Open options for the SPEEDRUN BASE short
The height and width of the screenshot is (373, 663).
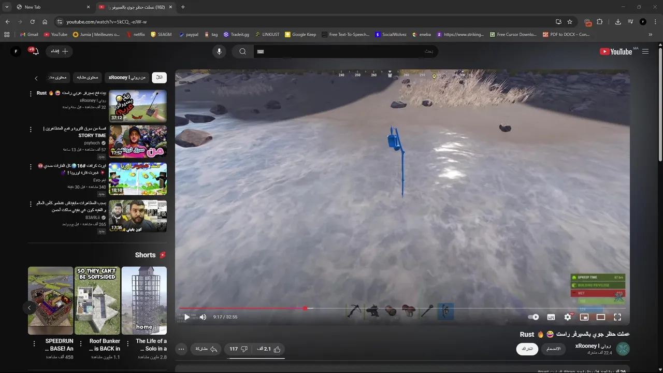coord(34,343)
